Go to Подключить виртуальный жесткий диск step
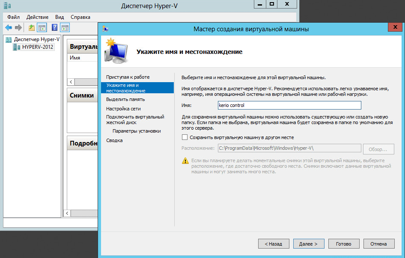405x258 pixels. click(135, 119)
